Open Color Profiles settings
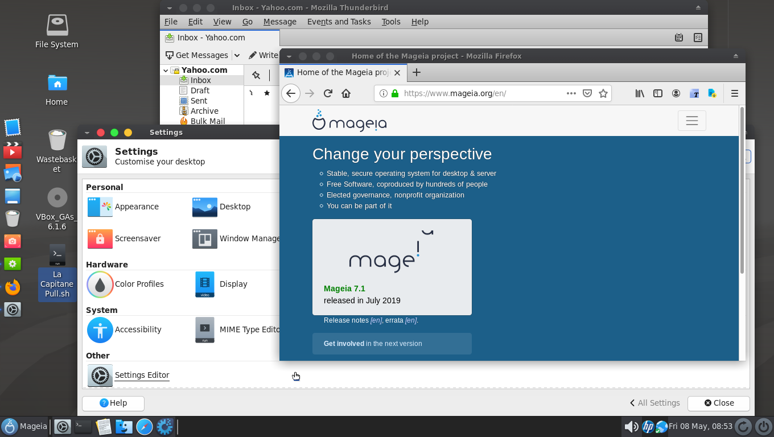 click(125, 284)
